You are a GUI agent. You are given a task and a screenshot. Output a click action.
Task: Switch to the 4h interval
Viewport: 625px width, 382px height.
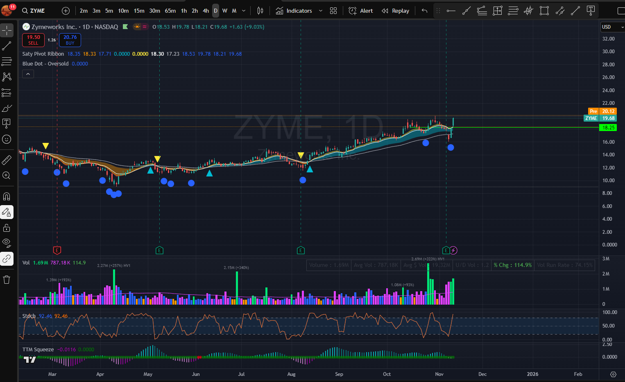click(x=206, y=11)
